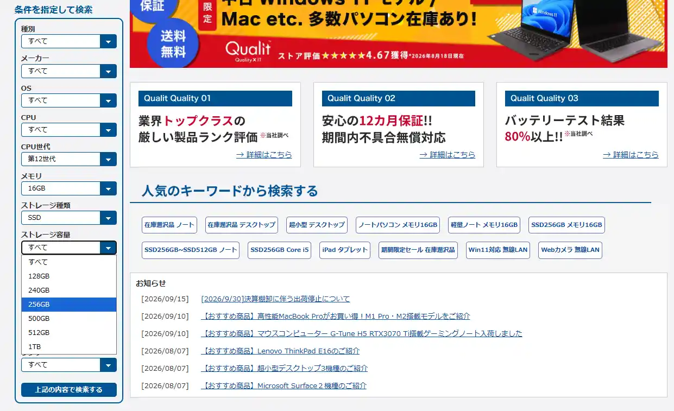Open the メーカー dropdown
This screenshot has height=411, width=674.
point(69,71)
